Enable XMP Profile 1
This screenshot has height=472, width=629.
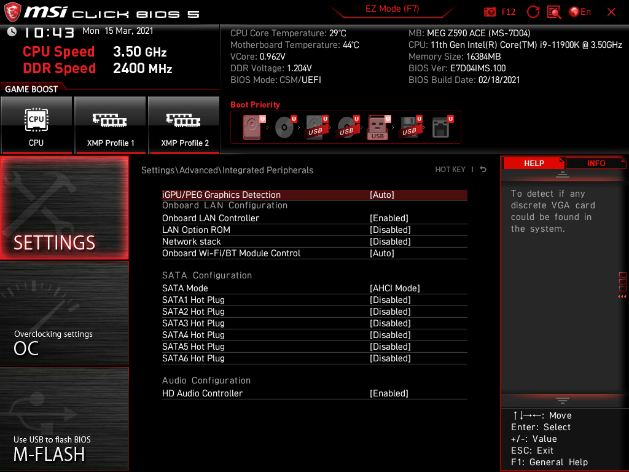coord(110,125)
